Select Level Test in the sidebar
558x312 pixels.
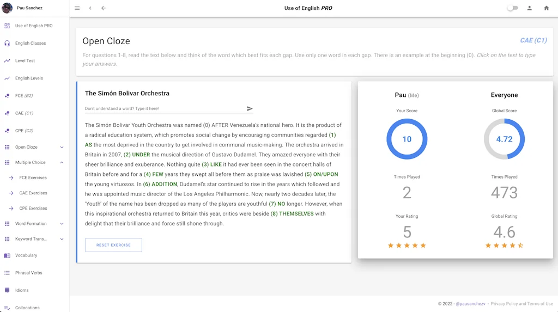coord(25,60)
